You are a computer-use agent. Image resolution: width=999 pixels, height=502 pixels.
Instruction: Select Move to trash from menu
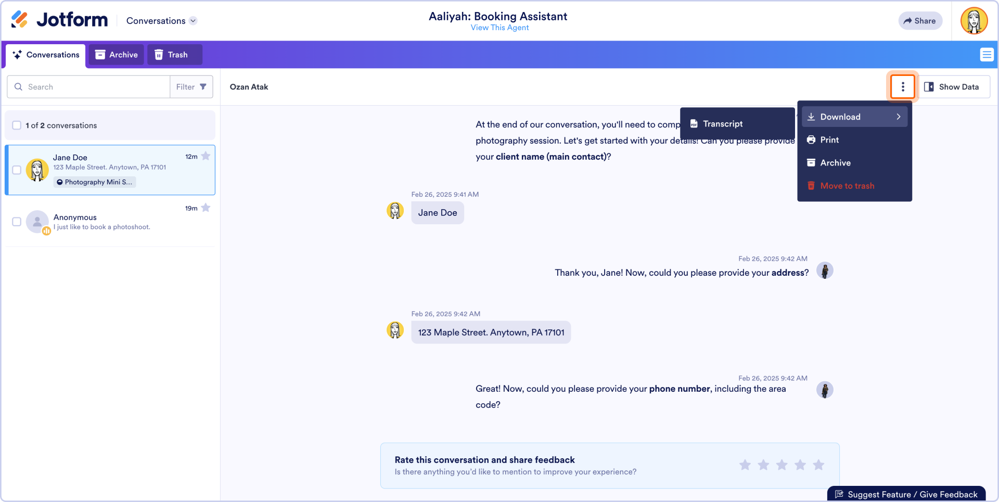point(847,186)
